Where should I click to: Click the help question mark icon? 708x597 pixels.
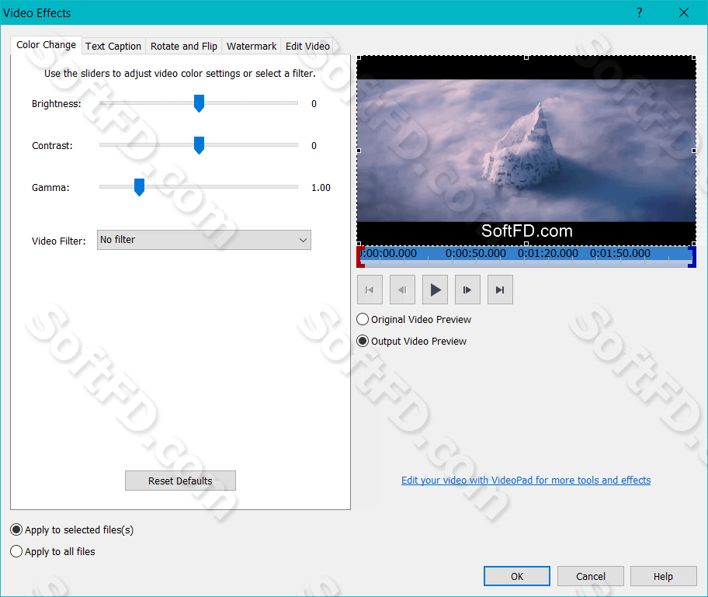[640, 12]
